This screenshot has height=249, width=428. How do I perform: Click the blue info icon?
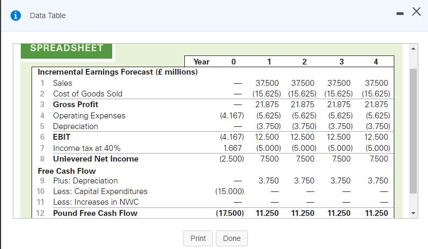click(15, 15)
